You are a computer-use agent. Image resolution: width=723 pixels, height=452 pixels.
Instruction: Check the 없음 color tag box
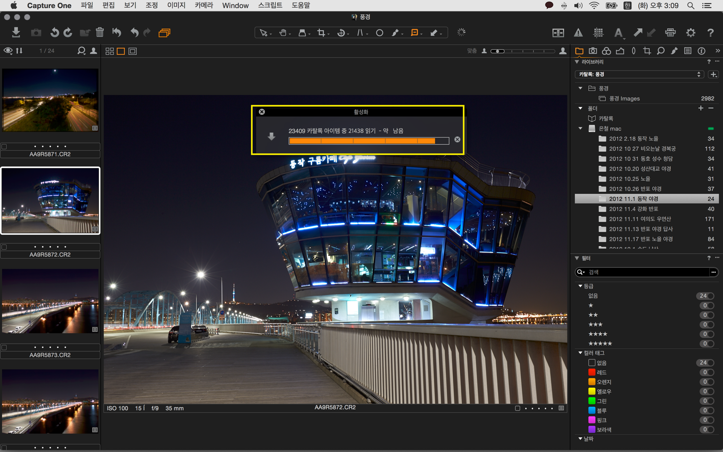(592, 363)
